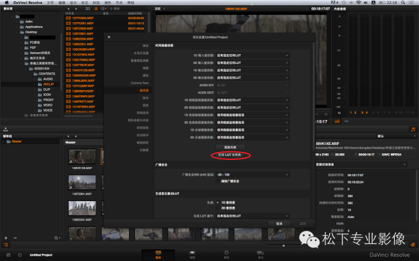The height and width of the screenshot is (261, 419).
Task: Open the 帮助 menu
Action: pos(131,3)
